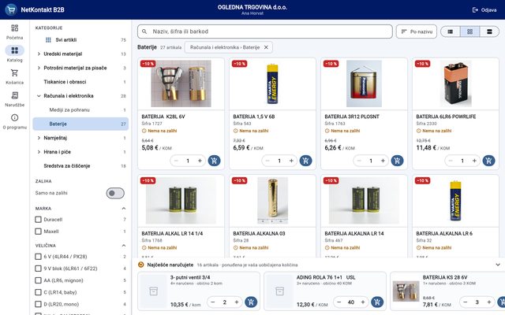Open BATERIJA K28L 6V product image
Viewport: 505px width, 315px height.
click(181, 83)
